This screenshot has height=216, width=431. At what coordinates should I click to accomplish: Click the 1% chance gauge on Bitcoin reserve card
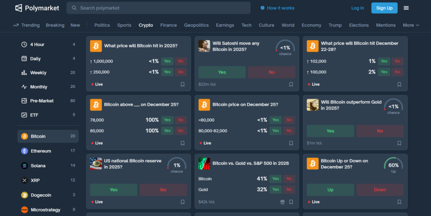click(177, 165)
